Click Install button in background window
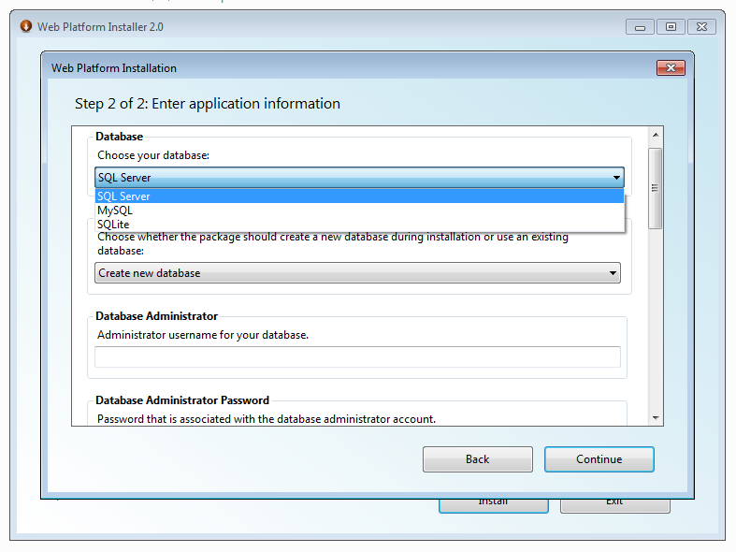Viewport: 736px width, 552px height. coord(494,506)
